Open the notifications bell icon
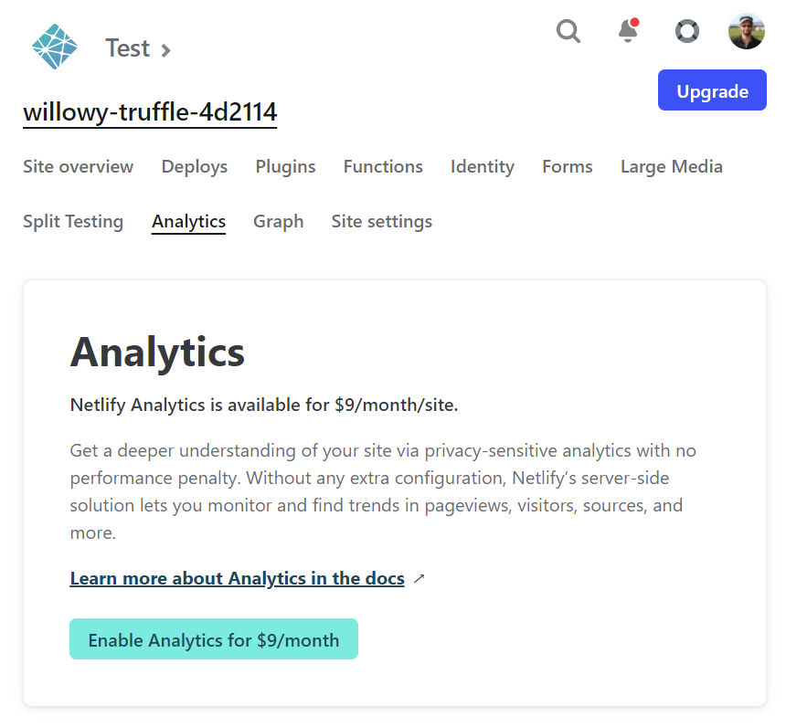This screenshot has height=727, width=786. point(628,30)
